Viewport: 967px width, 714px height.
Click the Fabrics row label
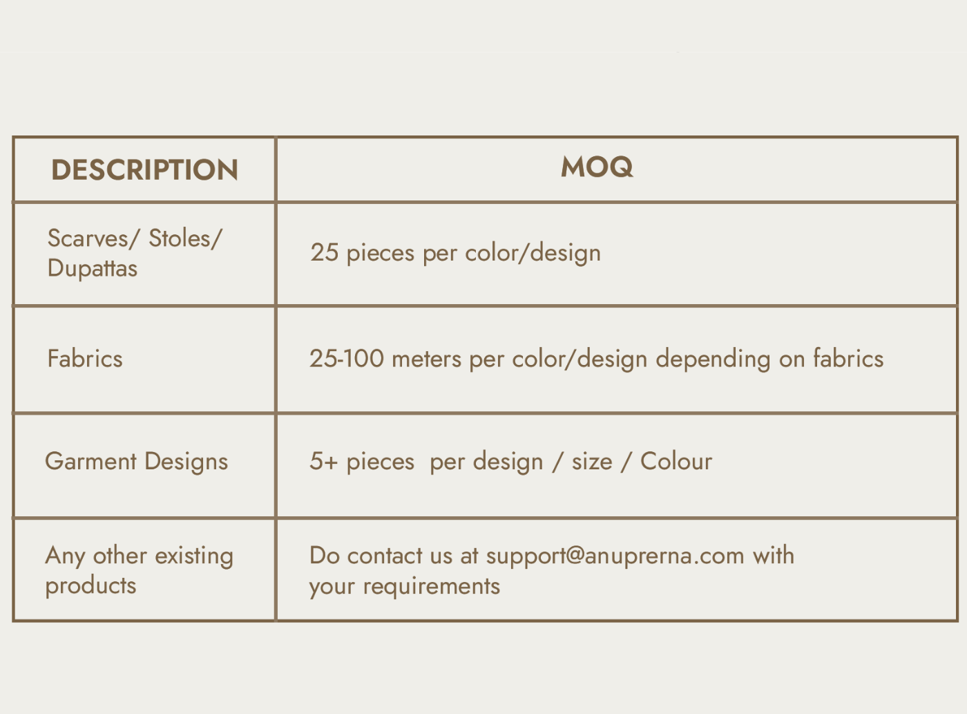pos(85,359)
